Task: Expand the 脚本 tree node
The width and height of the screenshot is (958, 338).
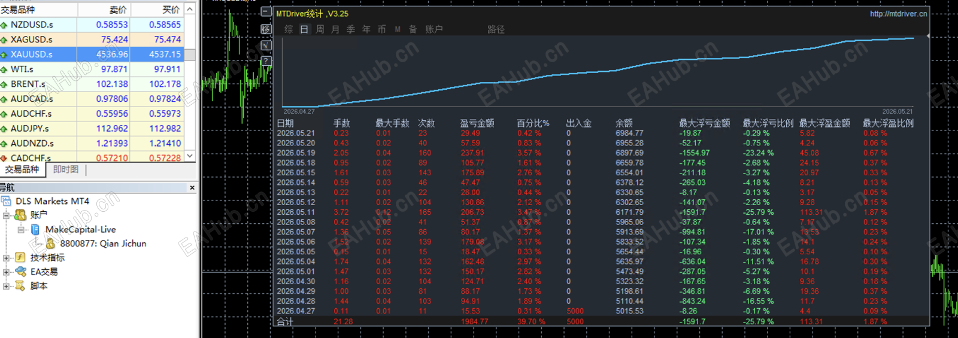Action: 6,286
